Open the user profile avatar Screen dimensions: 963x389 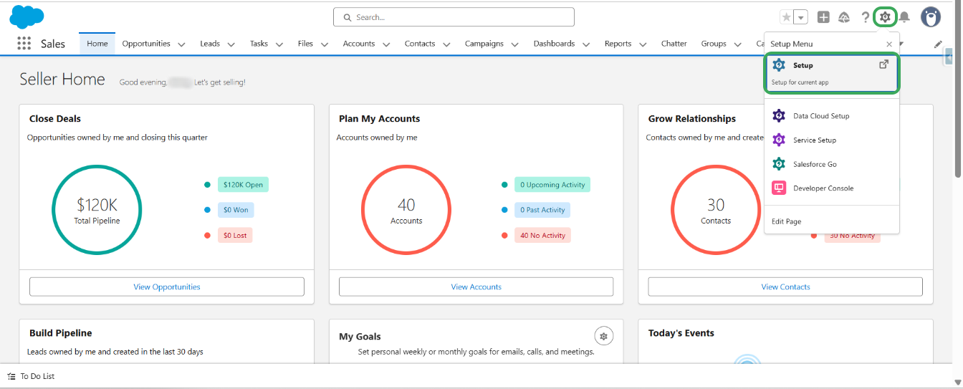point(931,17)
